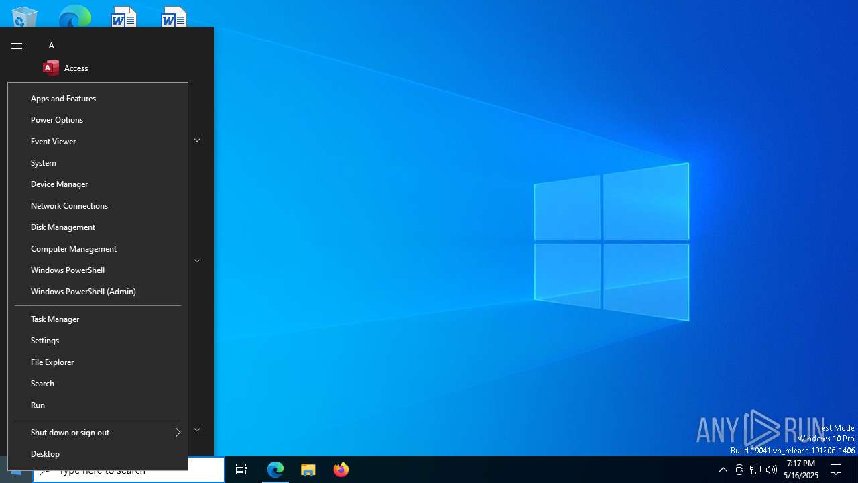Open the Recycle Bin desktop icon
The height and width of the screenshot is (483, 858).
[24, 16]
